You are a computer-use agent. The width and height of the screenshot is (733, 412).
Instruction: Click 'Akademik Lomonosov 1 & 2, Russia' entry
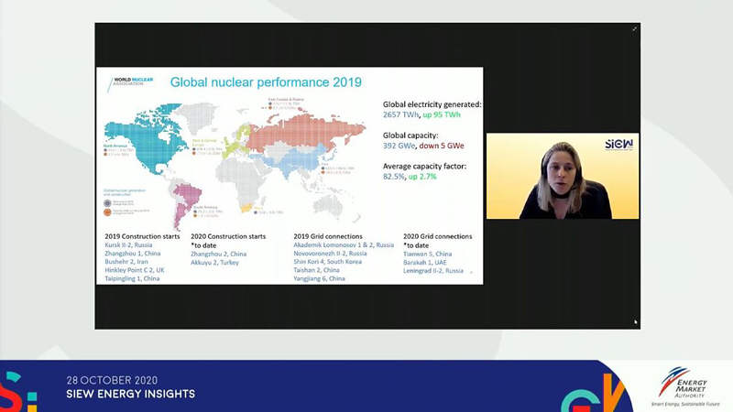(343, 245)
